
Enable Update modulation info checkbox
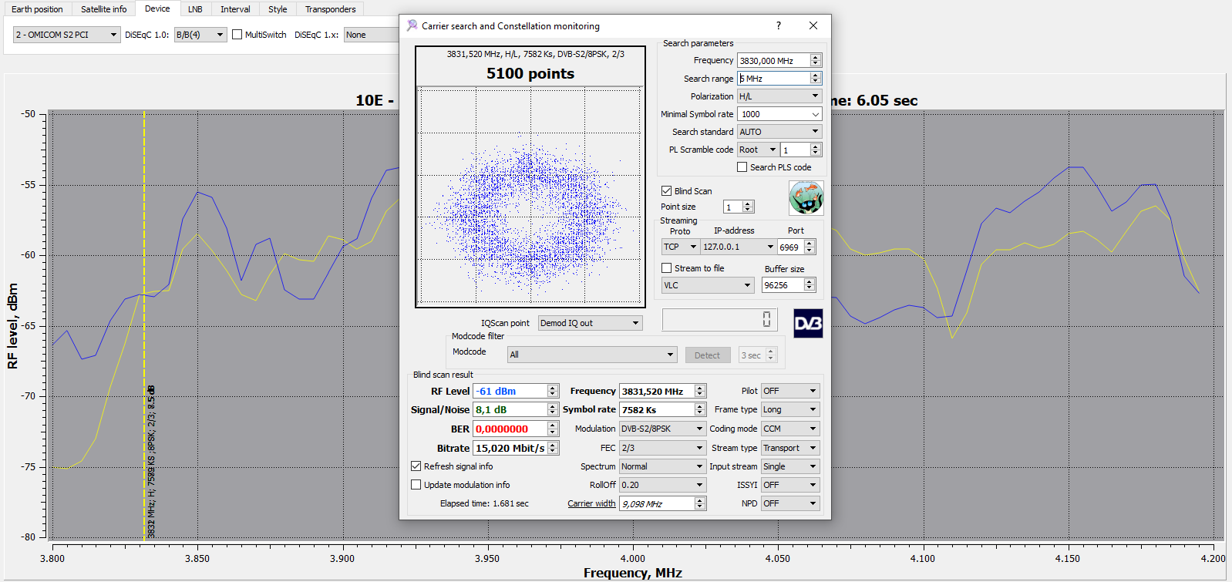point(416,485)
